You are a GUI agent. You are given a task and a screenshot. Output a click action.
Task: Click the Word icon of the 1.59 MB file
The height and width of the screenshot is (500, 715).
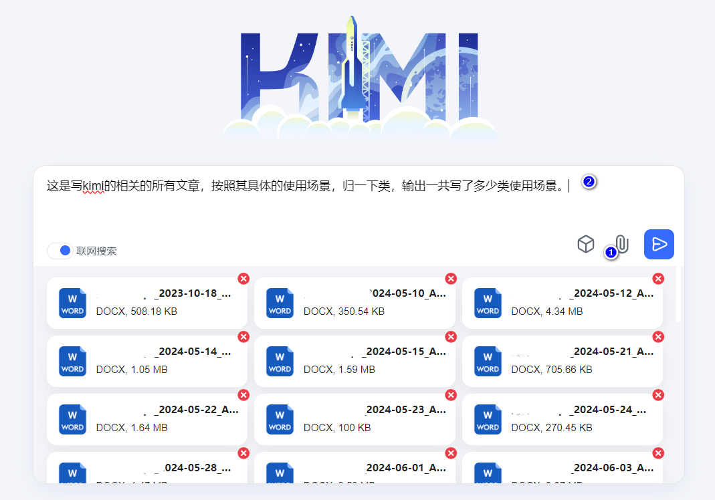280,362
